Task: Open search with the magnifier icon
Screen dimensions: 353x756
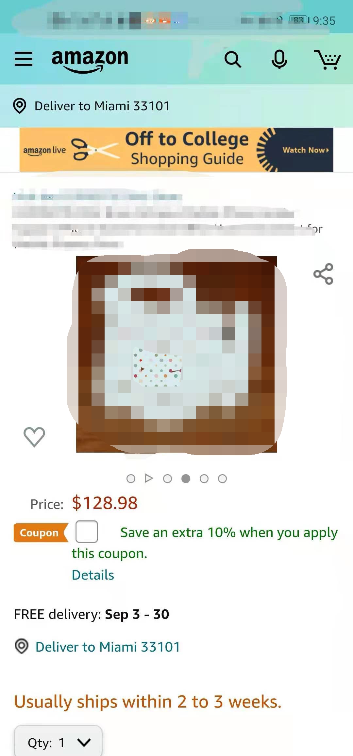Action: [233, 60]
